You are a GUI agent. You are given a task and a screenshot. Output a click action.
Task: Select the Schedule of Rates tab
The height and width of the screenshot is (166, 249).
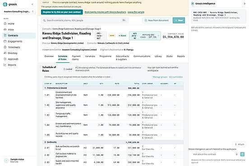click(62, 58)
